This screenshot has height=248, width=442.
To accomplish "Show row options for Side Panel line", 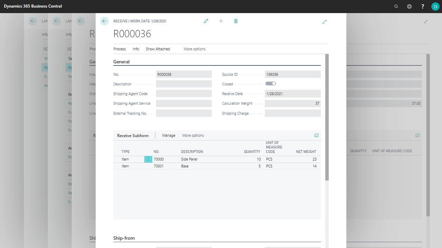I will [x=148, y=159].
